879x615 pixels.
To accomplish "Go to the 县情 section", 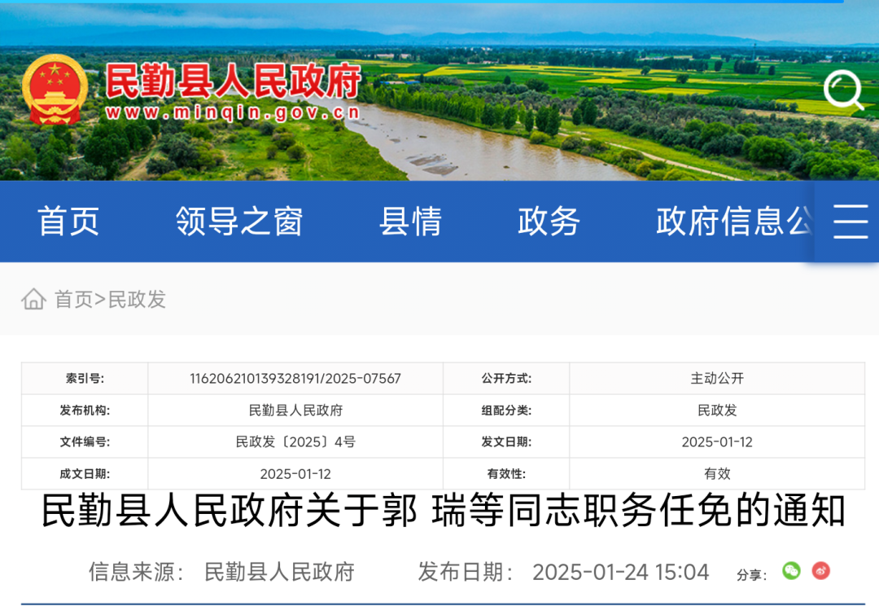I will click(x=410, y=221).
